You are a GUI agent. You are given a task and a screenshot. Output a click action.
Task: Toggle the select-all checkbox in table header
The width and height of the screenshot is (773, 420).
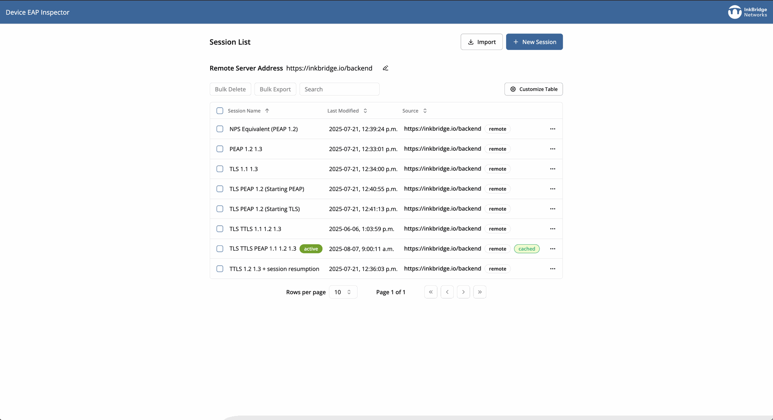(220, 110)
